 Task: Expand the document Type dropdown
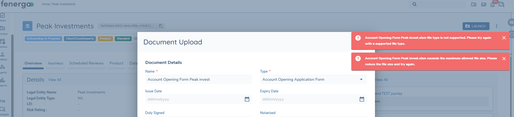point(361,79)
